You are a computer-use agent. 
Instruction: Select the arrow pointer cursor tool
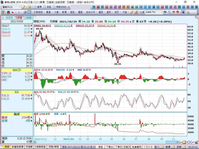tap(183, 12)
